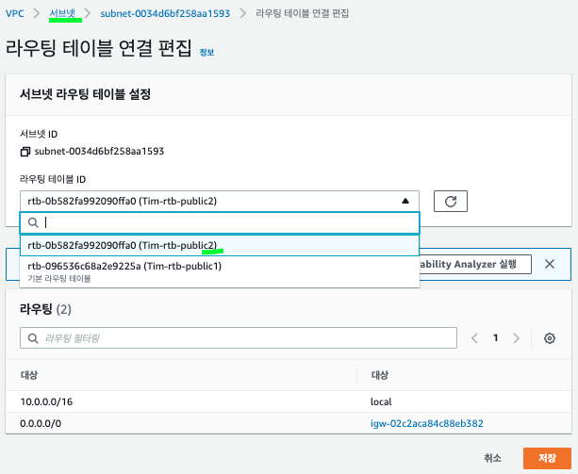Click the local target cell
Screen dimensions: 578x474
click(381, 401)
